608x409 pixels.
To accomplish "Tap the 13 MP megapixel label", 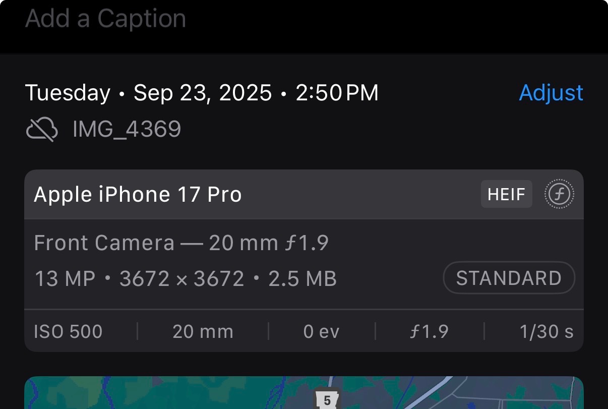I will click(65, 279).
